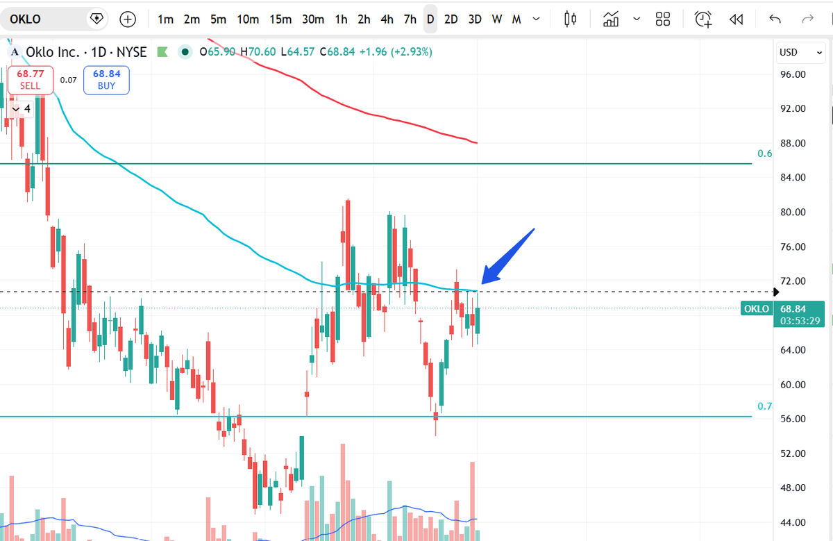The width and height of the screenshot is (833, 541).
Task: Create an alert with the clock-plus icon
Action: click(x=704, y=19)
